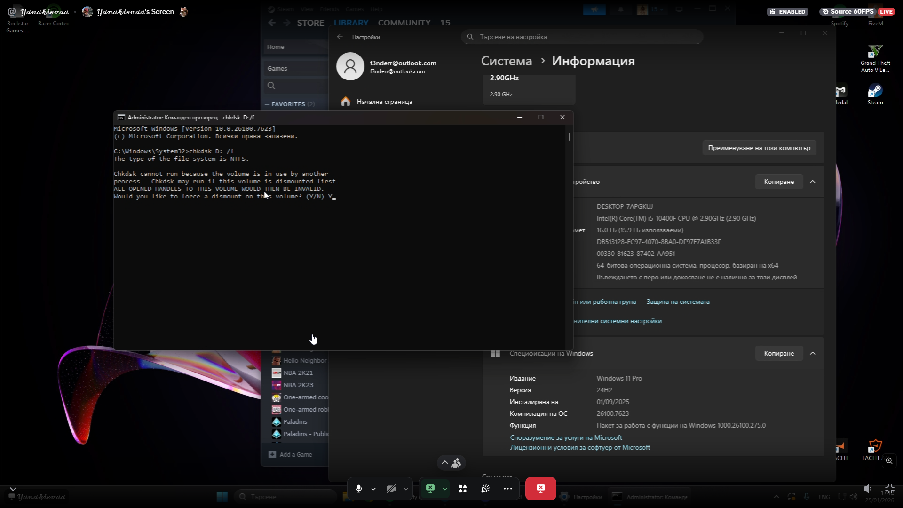The image size is (903, 508).
Task: Click the user account avatar in Settings
Action: pyautogui.click(x=350, y=66)
